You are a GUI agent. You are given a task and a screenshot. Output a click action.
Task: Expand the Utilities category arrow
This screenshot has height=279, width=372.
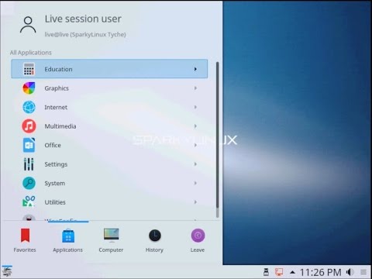(x=195, y=201)
